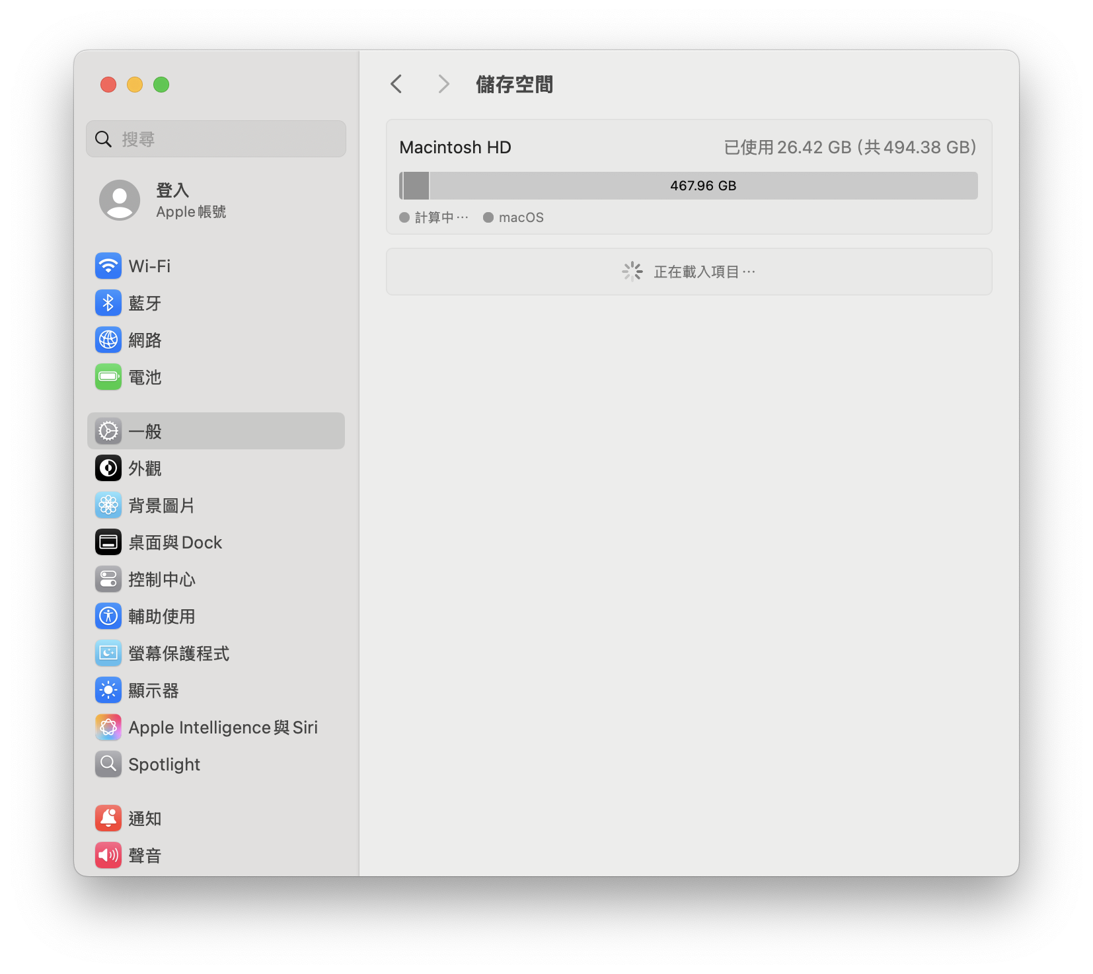Click the Accessibility (輔助使用) icon
The image size is (1093, 974).
pyautogui.click(x=108, y=617)
